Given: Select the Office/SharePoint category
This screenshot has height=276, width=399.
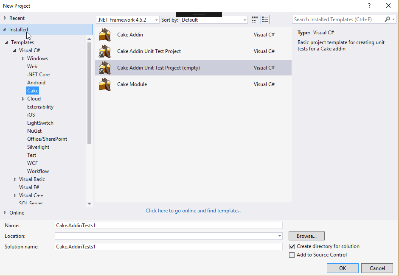Looking at the screenshot, I should pos(47,139).
